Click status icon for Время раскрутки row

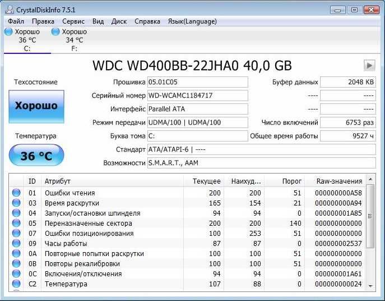[x=16, y=203]
